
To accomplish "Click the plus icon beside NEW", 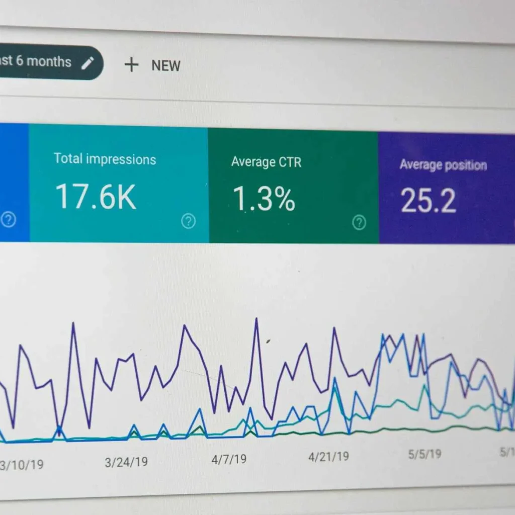I will 131,65.
